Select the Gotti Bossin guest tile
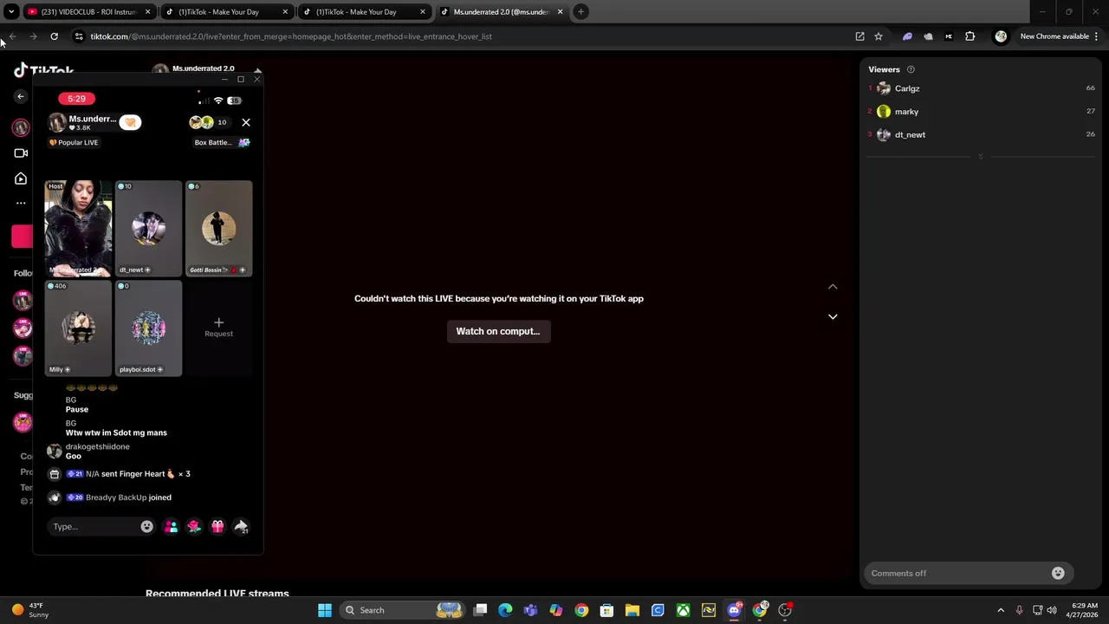The height and width of the screenshot is (624, 1109). 218,228
